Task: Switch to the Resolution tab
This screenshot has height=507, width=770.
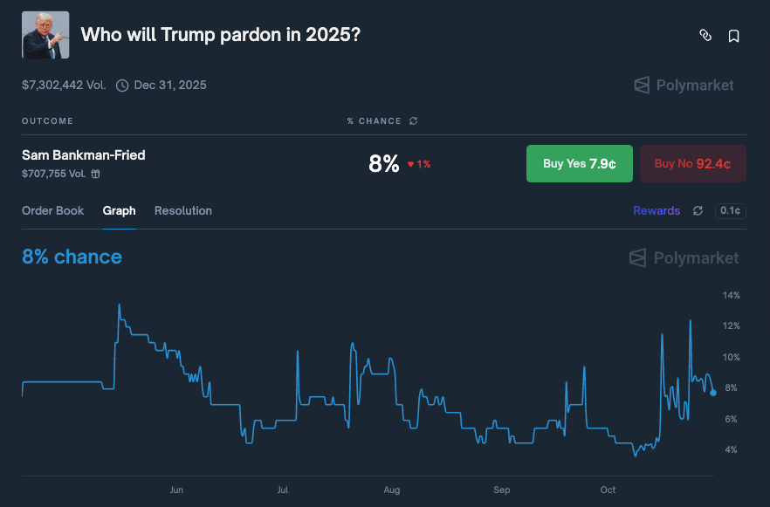Action: tap(183, 210)
